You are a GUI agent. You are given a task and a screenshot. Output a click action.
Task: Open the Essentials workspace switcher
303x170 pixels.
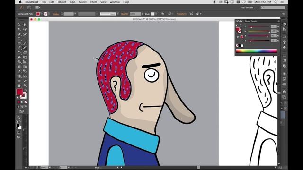click(x=249, y=8)
